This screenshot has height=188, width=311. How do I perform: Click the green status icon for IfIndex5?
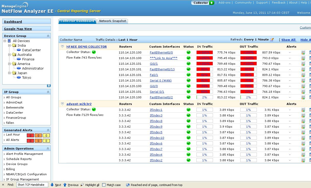[188, 132]
